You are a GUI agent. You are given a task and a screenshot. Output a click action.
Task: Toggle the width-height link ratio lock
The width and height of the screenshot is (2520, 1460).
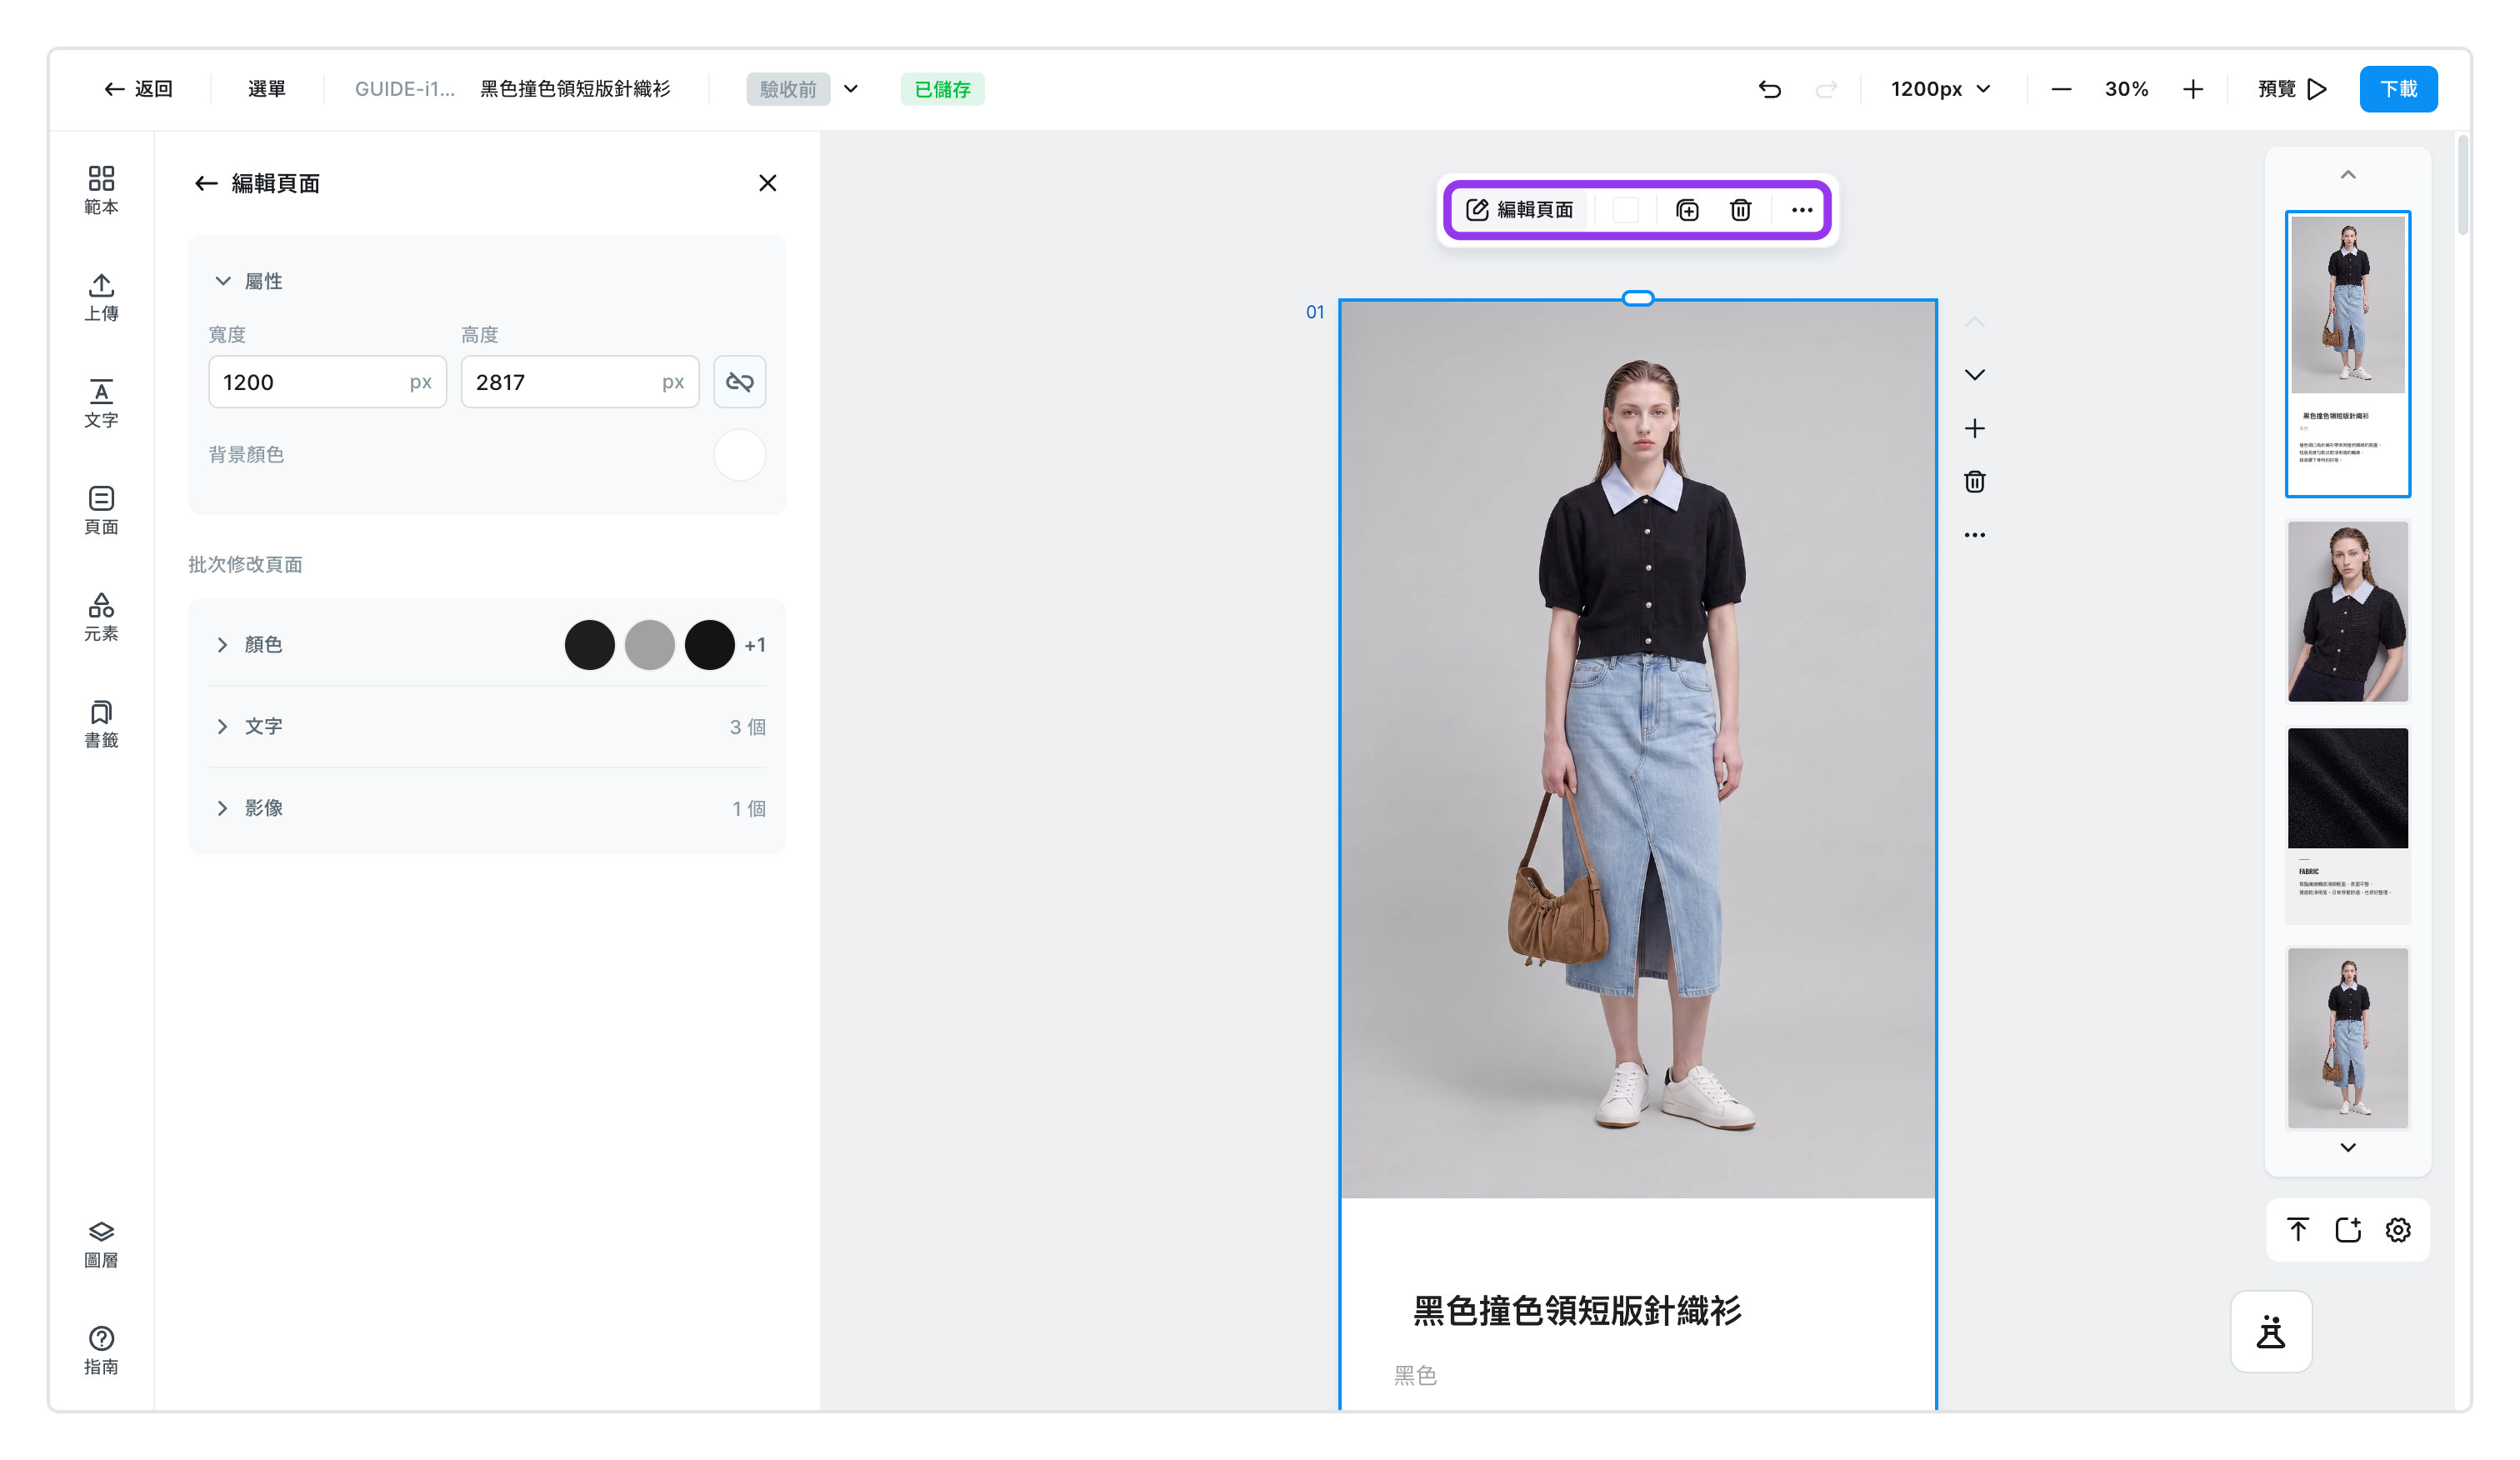tap(739, 382)
